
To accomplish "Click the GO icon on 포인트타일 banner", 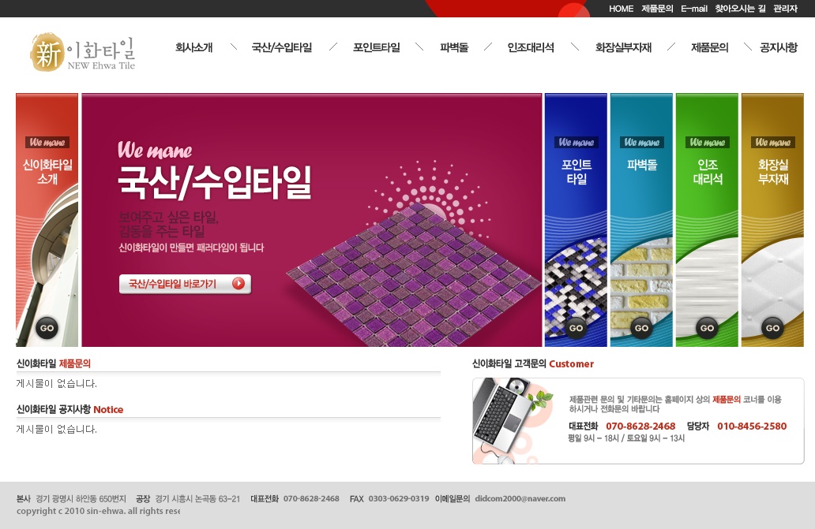I will click(576, 328).
